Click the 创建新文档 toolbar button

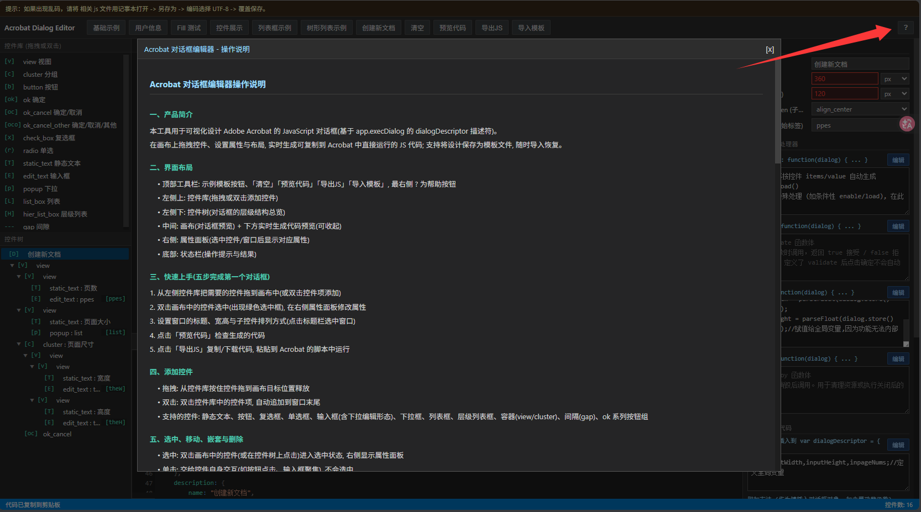click(379, 28)
